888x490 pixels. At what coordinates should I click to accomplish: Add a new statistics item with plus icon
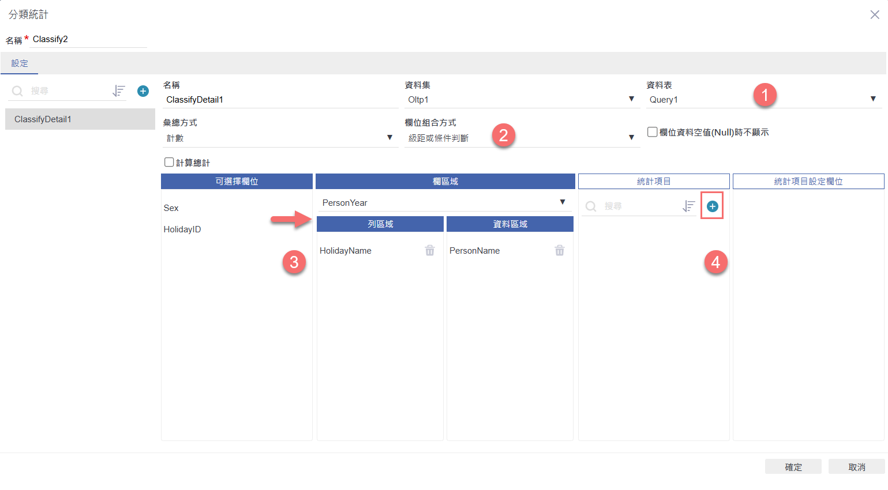713,206
